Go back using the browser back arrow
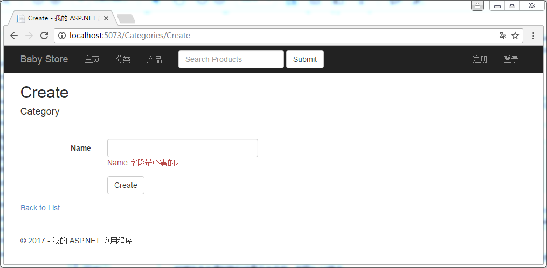Screen dimensions: 547x268 click(13, 36)
